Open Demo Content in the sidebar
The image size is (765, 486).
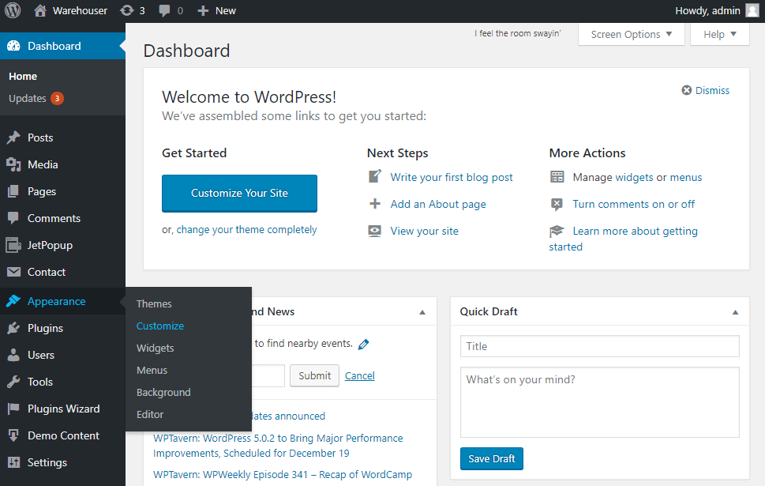coord(62,435)
